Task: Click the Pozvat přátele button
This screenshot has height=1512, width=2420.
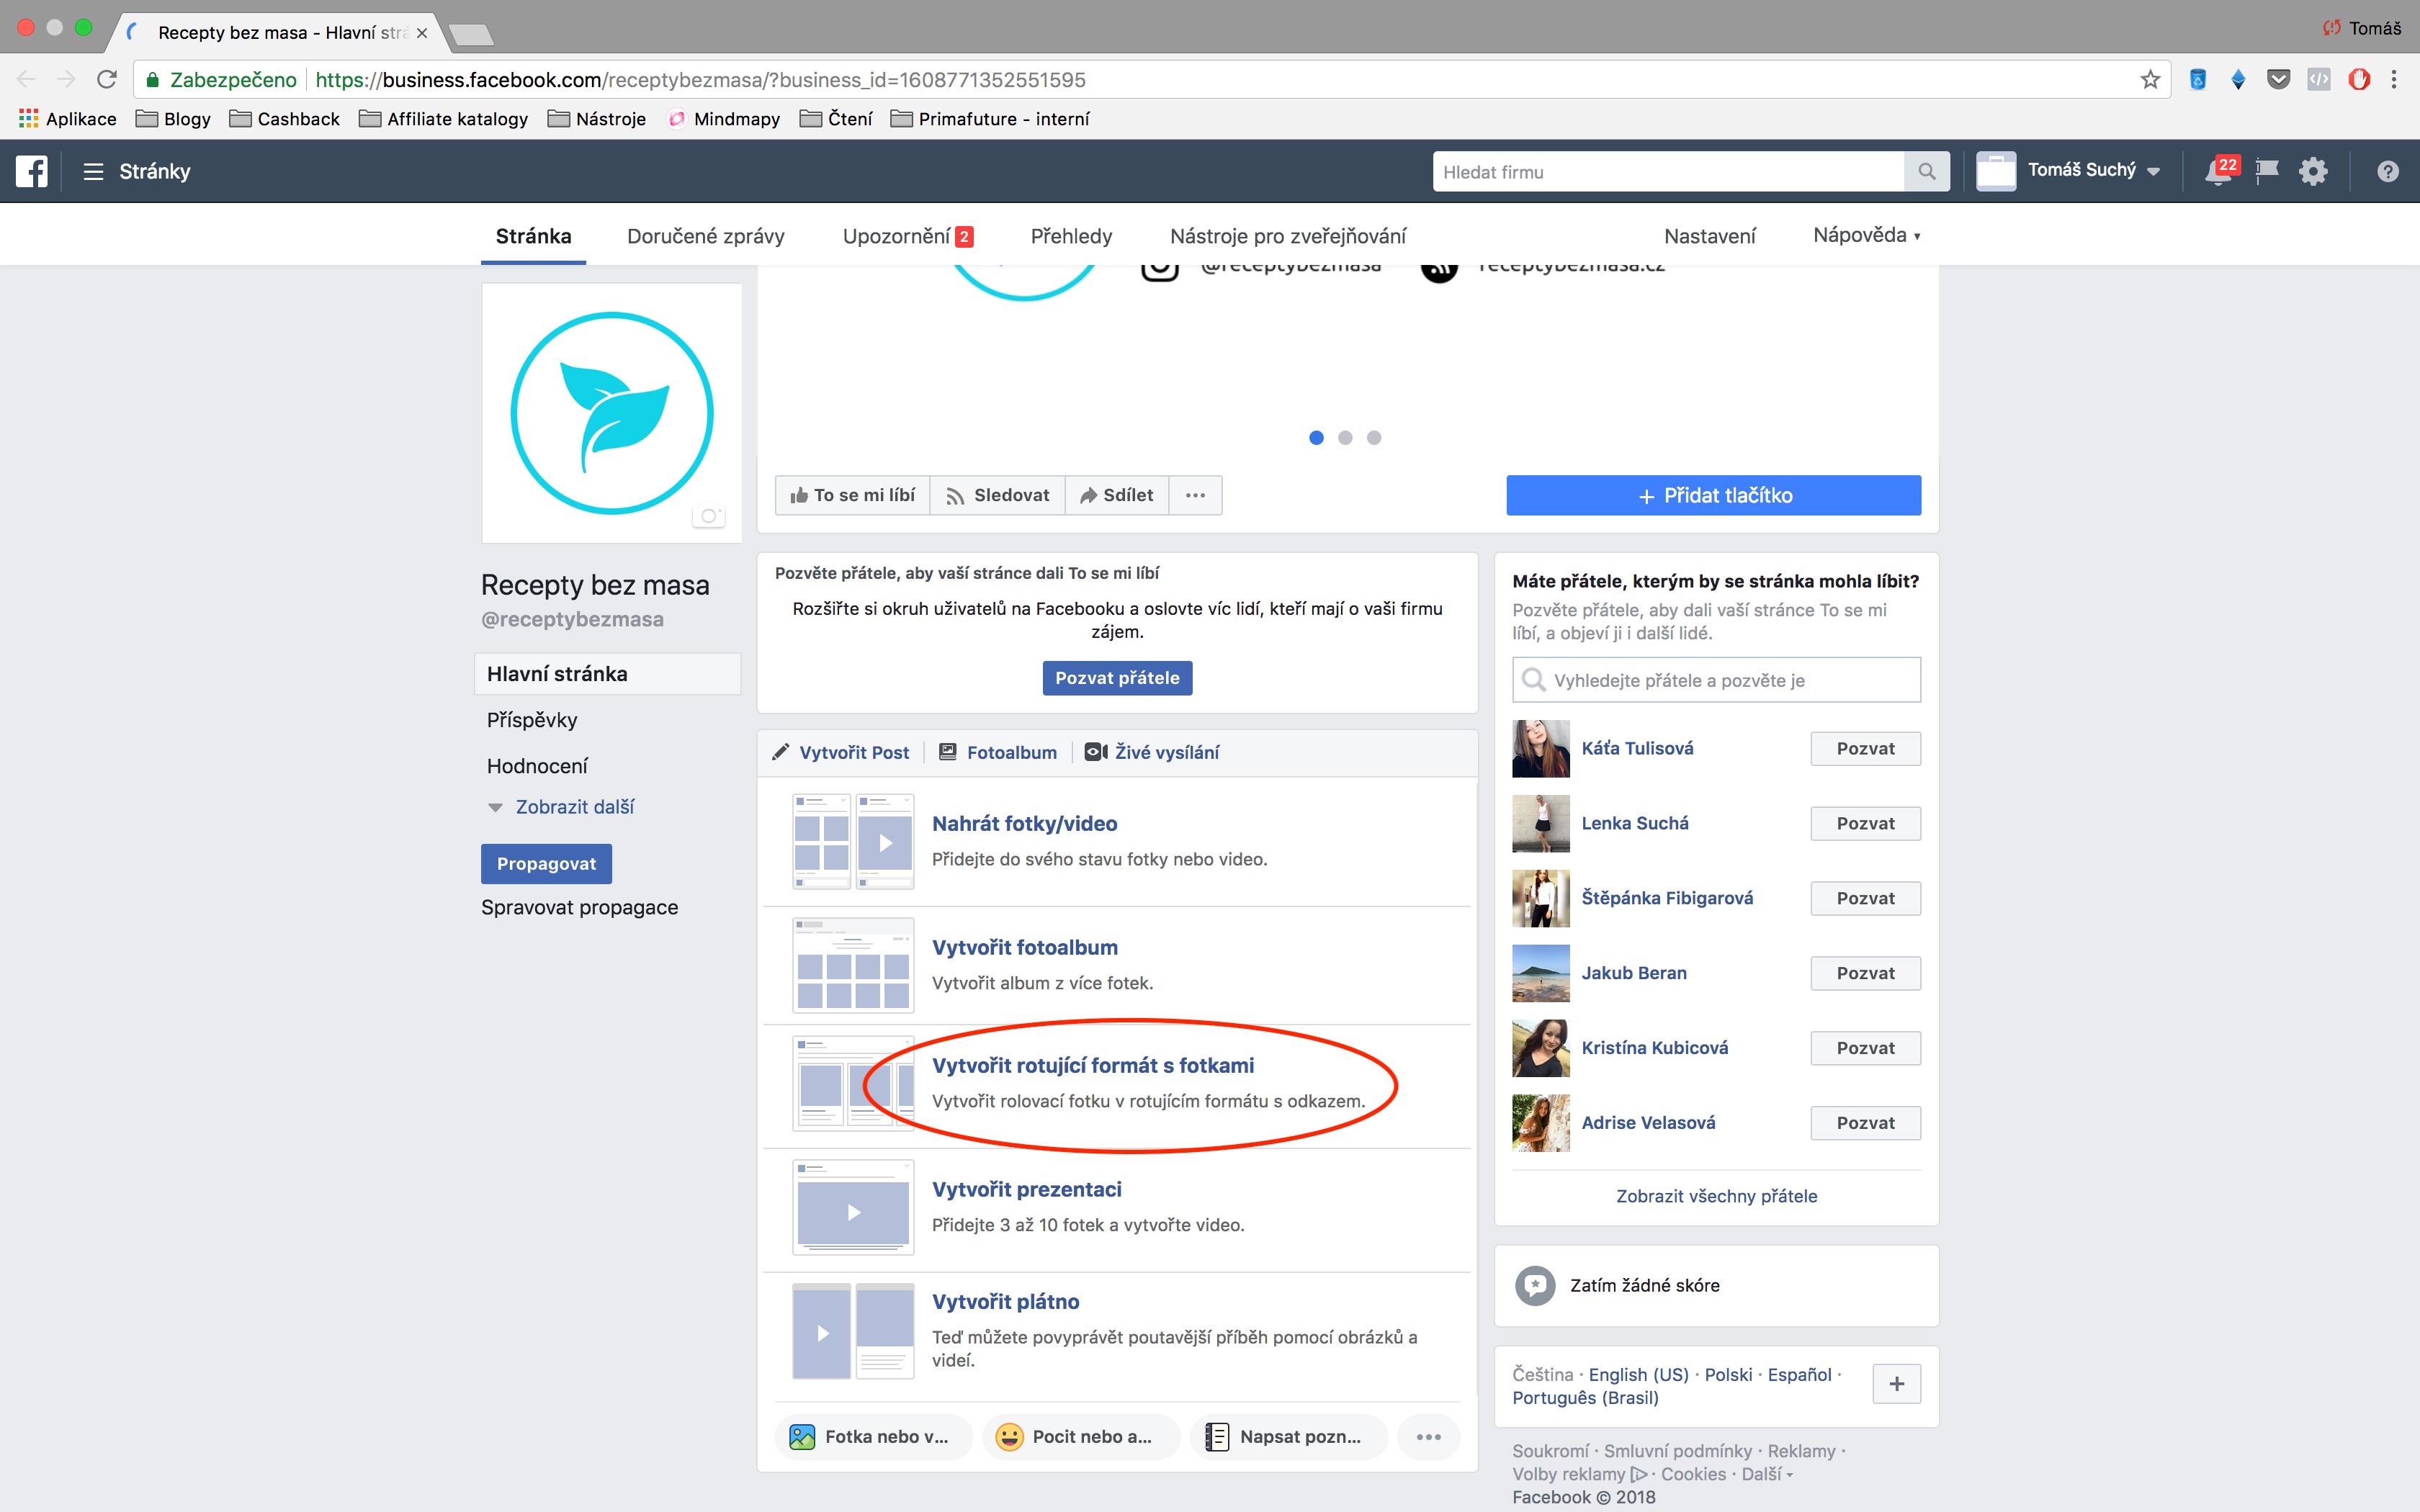Action: pos(1117,678)
